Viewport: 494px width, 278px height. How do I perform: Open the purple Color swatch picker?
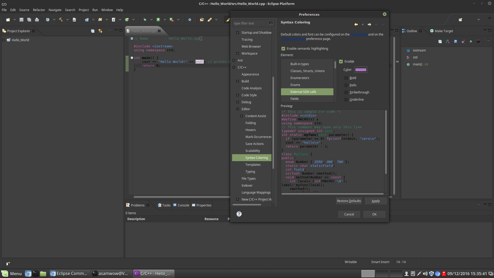coord(361,70)
